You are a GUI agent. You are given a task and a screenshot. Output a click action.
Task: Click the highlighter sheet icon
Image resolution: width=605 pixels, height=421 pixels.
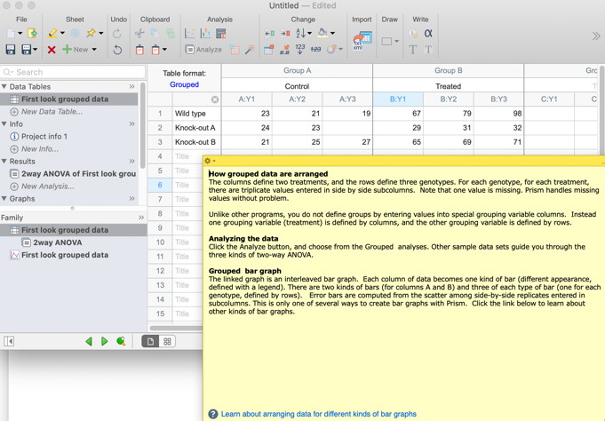tap(52, 34)
